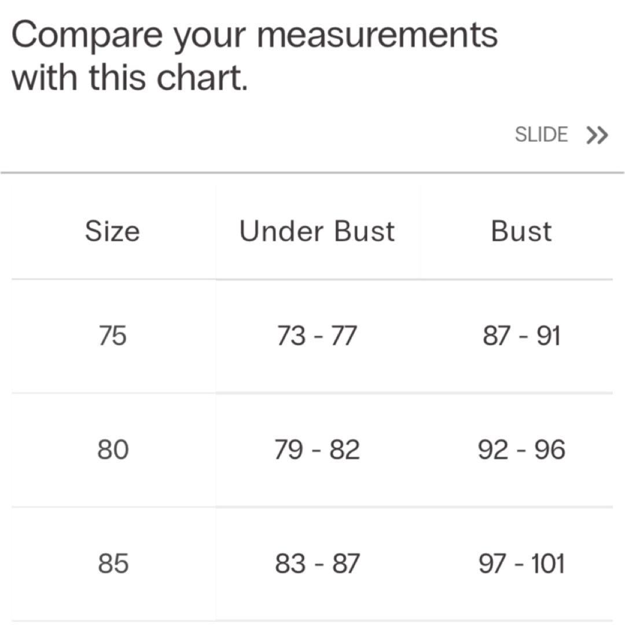
Task: Tap the SLIDE label text
Action: tap(541, 135)
